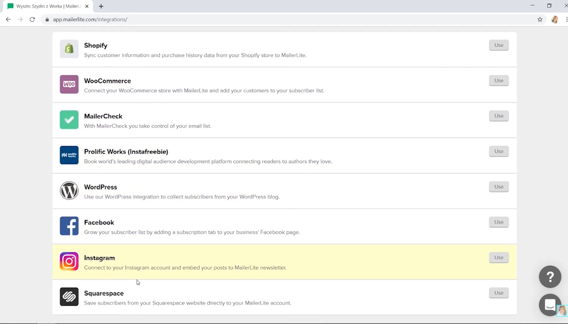Viewport: 568px width, 324px height.
Task: Click the Squarespace heading
Action: (x=104, y=293)
